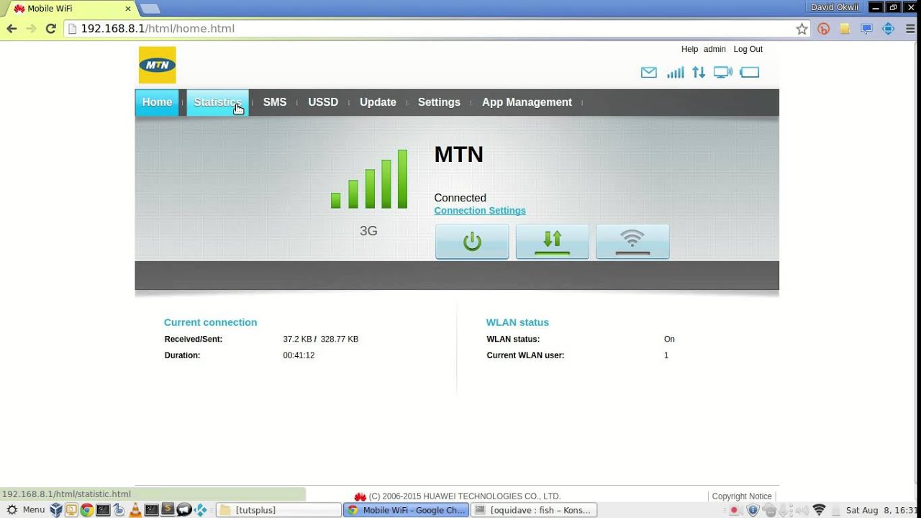921x518 pixels.
Task: Launch Kodi from the taskbar
Action: (200, 510)
